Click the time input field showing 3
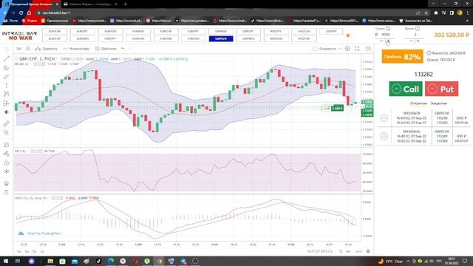473x266 pixels. (x=415, y=35)
